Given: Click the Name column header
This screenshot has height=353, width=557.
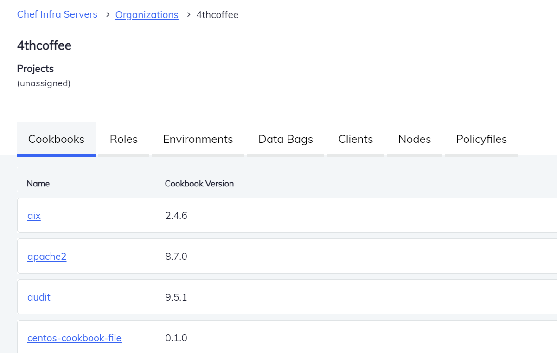Looking at the screenshot, I should point(38,184).
